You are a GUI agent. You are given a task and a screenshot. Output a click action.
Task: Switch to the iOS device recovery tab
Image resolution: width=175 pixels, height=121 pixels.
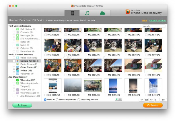pyautogui.click(x=72, y=13)
